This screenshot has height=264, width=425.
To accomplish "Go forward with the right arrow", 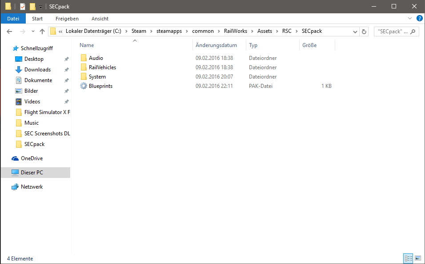I will (x=23, y=32).
